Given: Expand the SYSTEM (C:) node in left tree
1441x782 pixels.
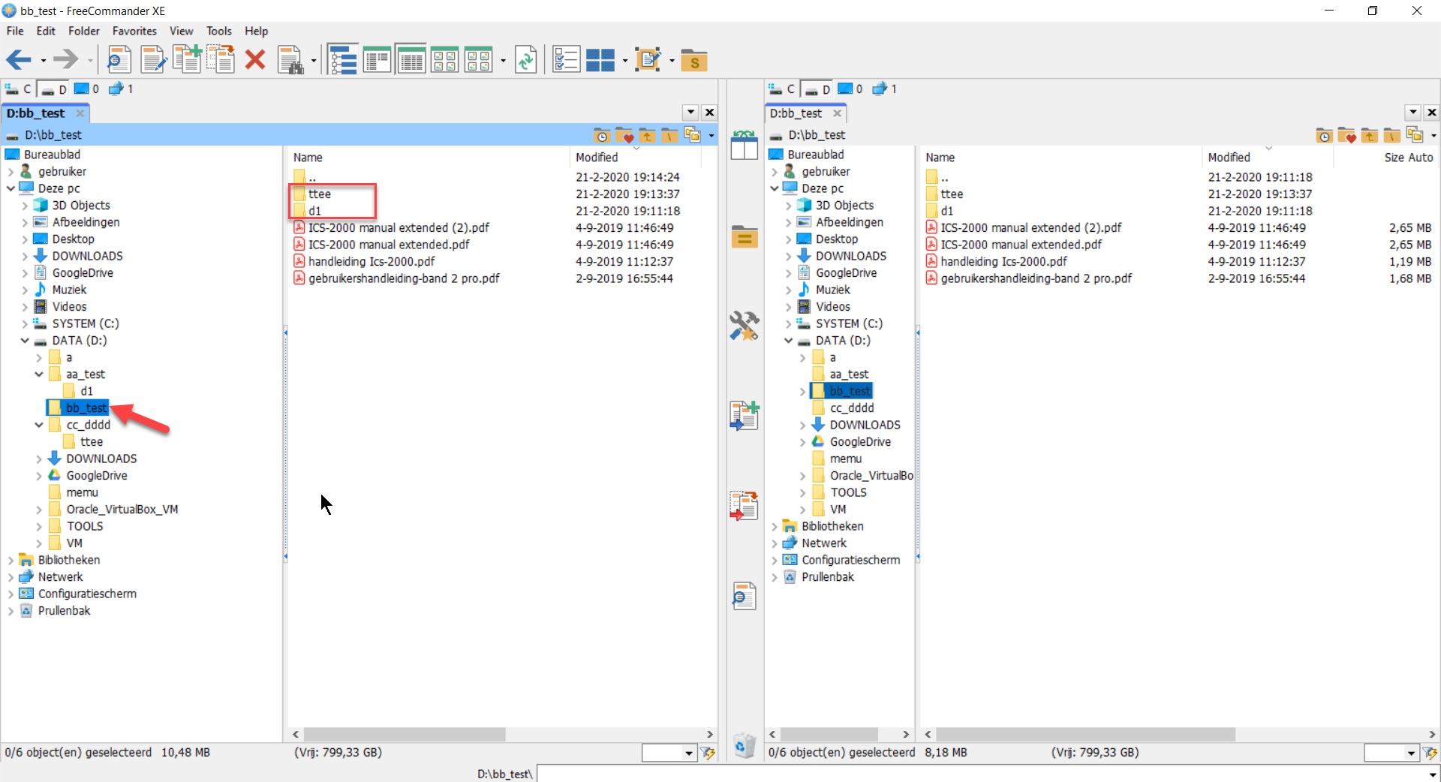Looking at the screenshot, I should tap(25, 324).
